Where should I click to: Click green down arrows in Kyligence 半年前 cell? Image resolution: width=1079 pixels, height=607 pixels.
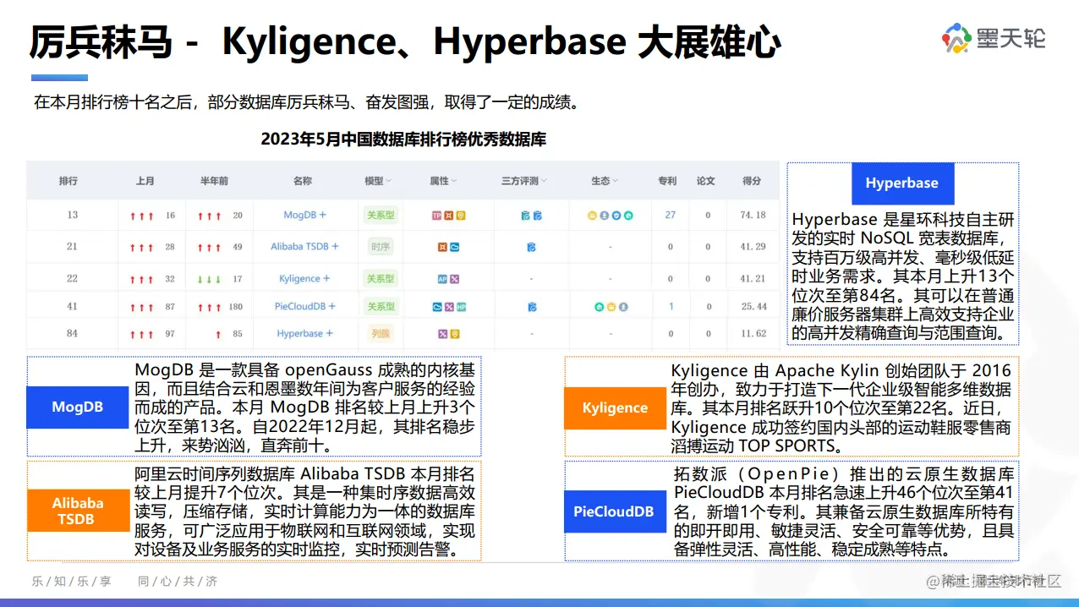(209, 280)
